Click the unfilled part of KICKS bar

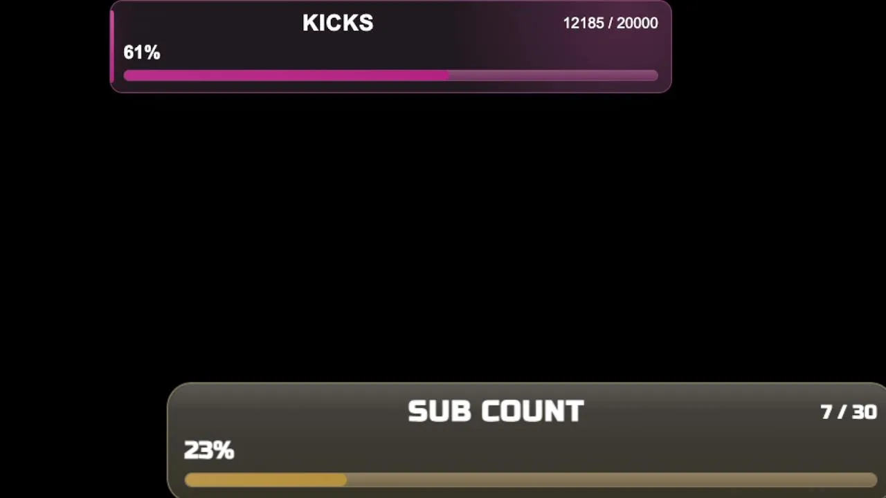[x=554, y=75]
